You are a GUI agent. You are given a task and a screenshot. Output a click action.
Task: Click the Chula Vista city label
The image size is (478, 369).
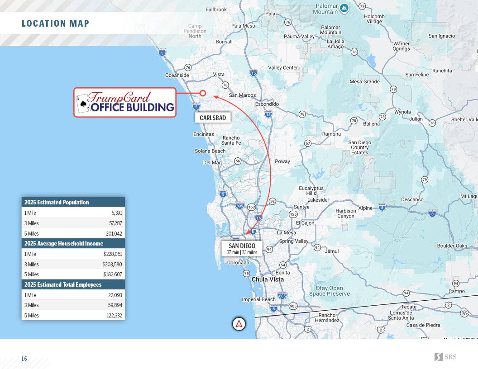(x=268, y=279)
